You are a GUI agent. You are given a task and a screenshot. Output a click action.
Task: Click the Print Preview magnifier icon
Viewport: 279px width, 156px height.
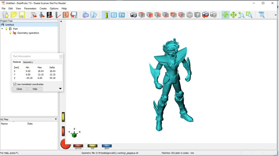[x=94, y=15]
